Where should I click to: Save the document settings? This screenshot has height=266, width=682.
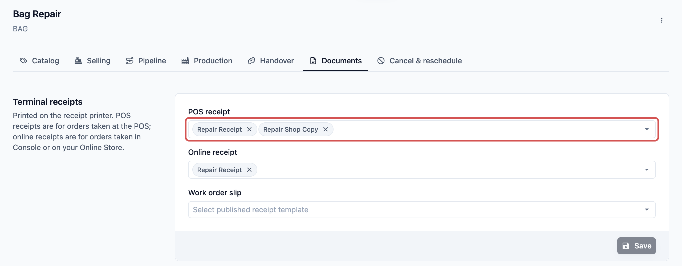636,246
